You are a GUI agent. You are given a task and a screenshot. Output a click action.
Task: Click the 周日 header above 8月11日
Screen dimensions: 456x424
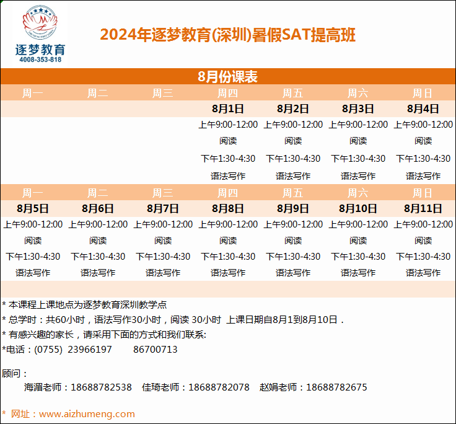(423, 193)
